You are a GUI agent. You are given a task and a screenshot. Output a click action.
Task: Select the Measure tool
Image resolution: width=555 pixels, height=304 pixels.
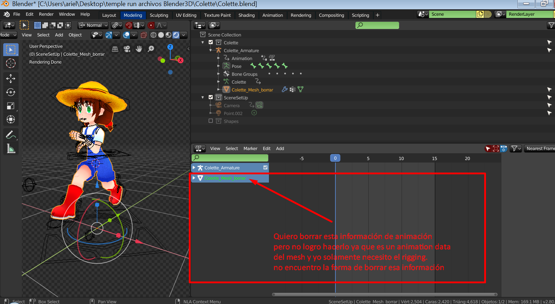(x=11, y=149)
